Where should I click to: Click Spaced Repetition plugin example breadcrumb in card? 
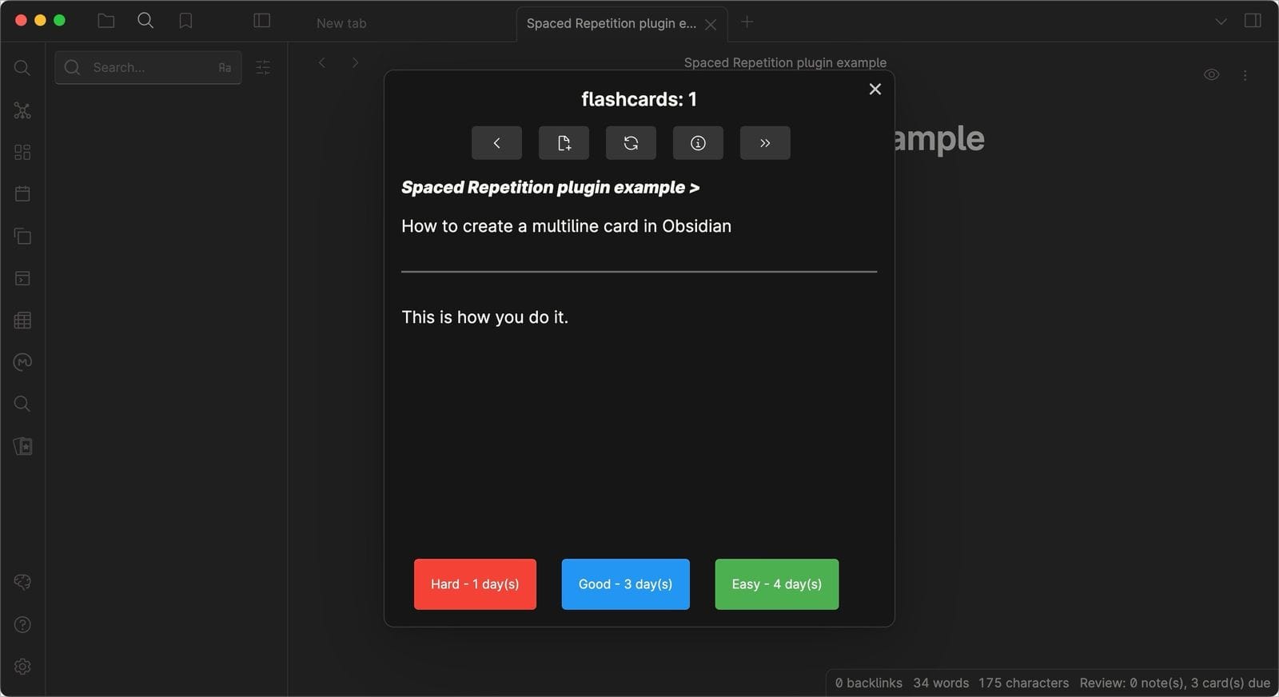pos(550,187)
